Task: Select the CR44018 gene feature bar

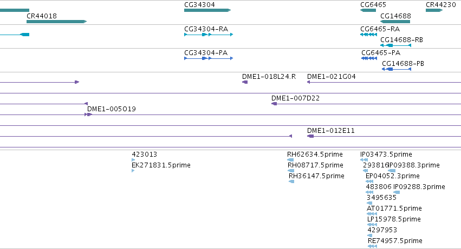Action: click(56, 22)
